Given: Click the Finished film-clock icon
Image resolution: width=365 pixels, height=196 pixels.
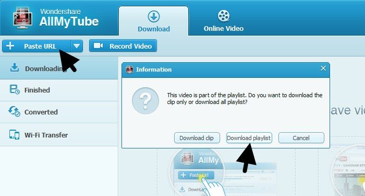Looking at the screenshot, I should (x=15, y=90).
